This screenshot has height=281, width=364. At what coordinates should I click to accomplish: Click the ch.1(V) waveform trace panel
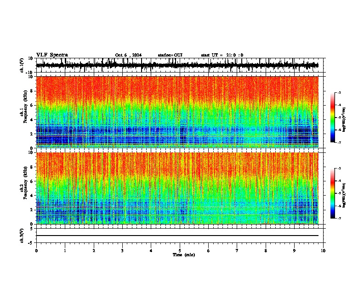[180, 65]
